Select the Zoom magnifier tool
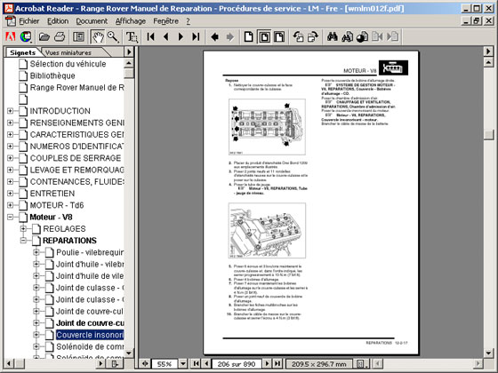Viewport: 498px width, 373px height. click(113, 37)
